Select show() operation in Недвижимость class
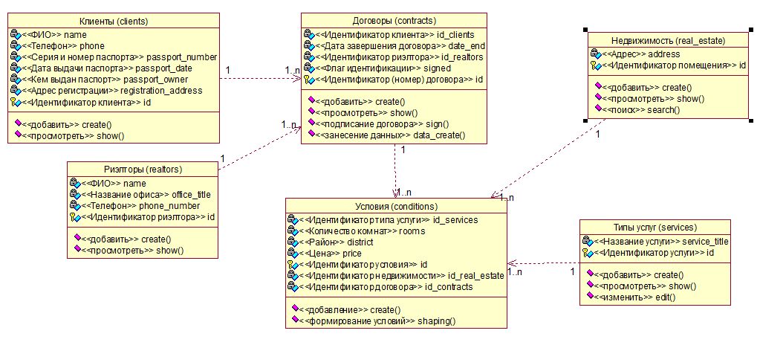760x348 pixels. pyautogui.click(x=653, y=99)
